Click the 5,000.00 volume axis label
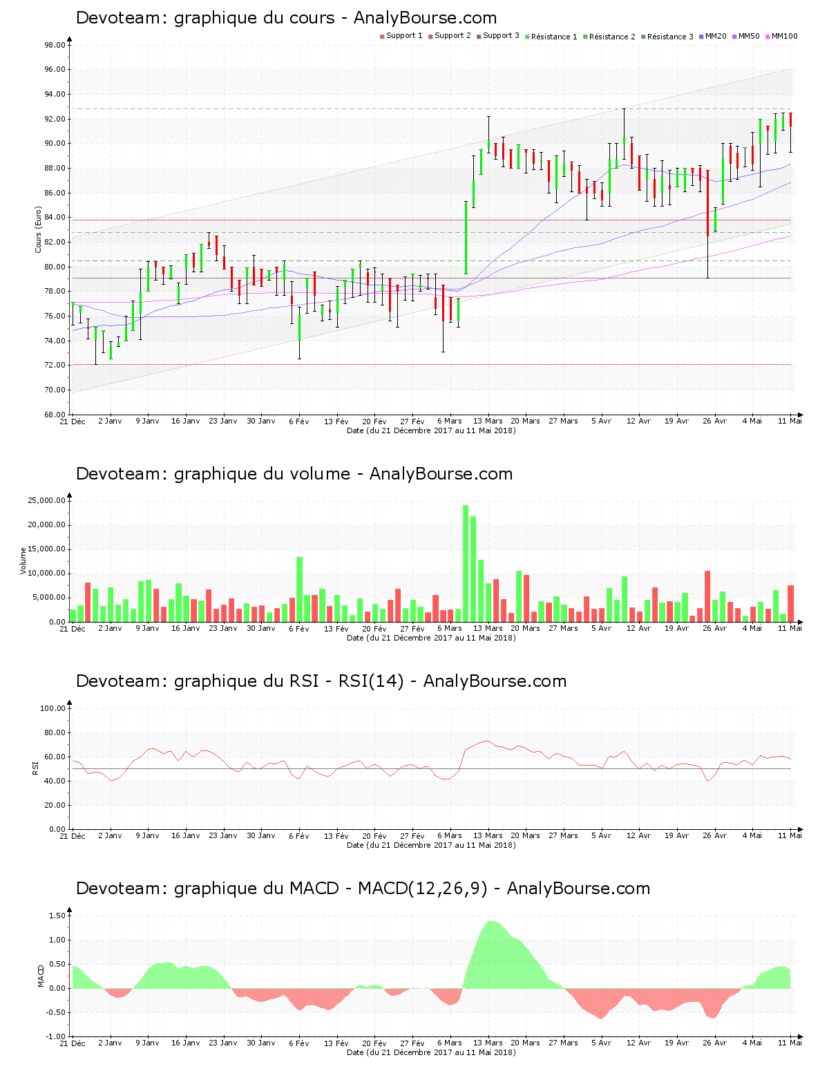The width and height of the screenshot is (829, 1071). click(49, 598)
